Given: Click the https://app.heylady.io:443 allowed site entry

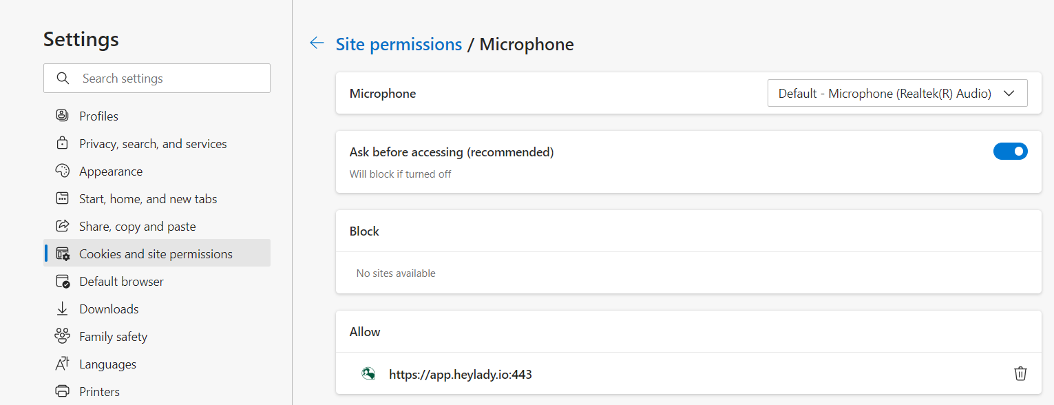Looking at the screenshot, I should coord(460,375).
